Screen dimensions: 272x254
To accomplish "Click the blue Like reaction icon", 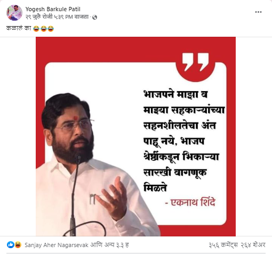I will coord(11,245).
